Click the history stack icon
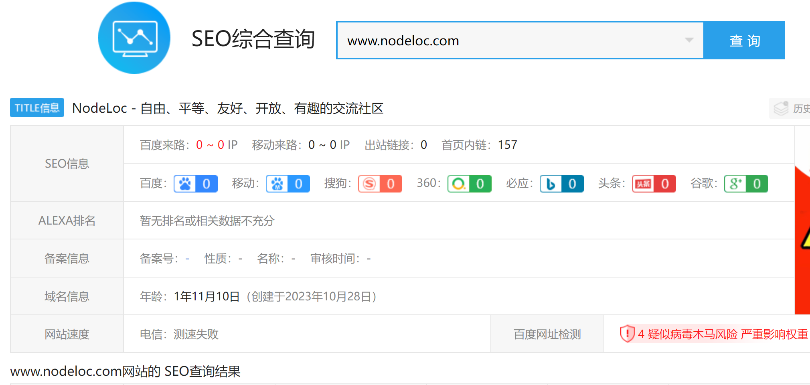The height and width of the screenshot is (385, 810). coord(781,108)
